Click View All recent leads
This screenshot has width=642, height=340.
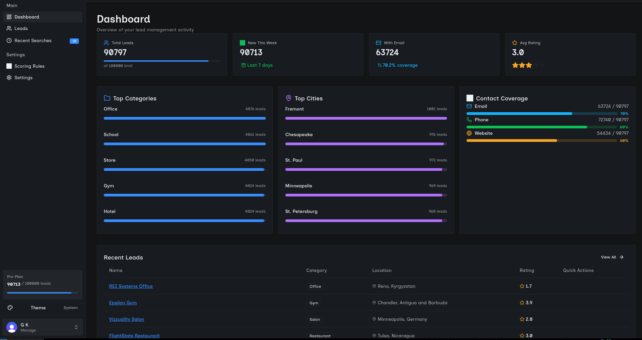612,257
